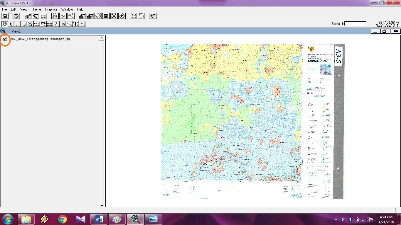Open Theme Properties from the toolbar
The image size is (401, 225).
pos(28,16)
